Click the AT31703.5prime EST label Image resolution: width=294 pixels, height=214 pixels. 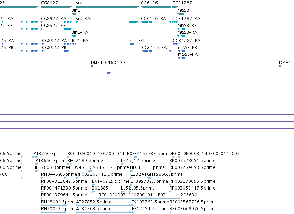[94, 209]
